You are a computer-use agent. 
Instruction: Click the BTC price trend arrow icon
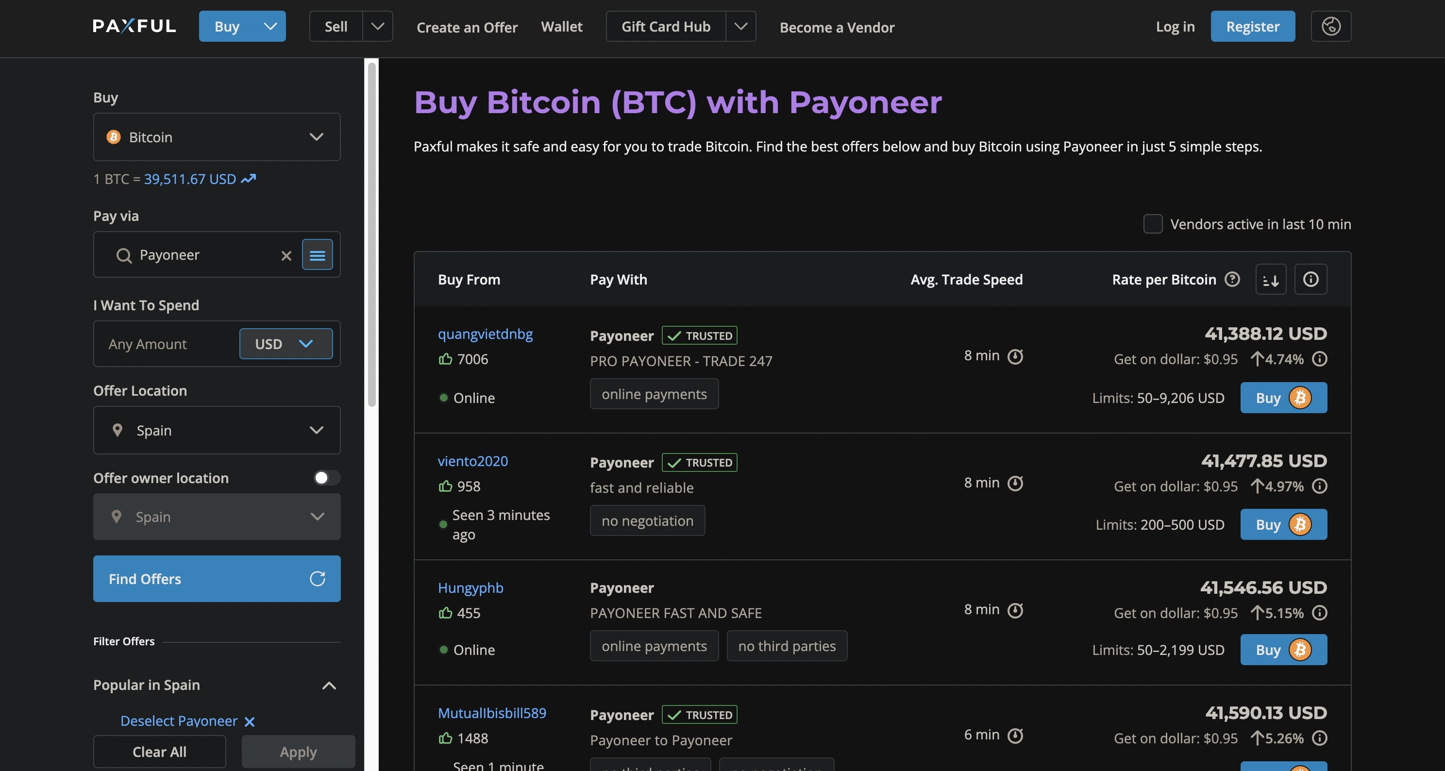249,179
